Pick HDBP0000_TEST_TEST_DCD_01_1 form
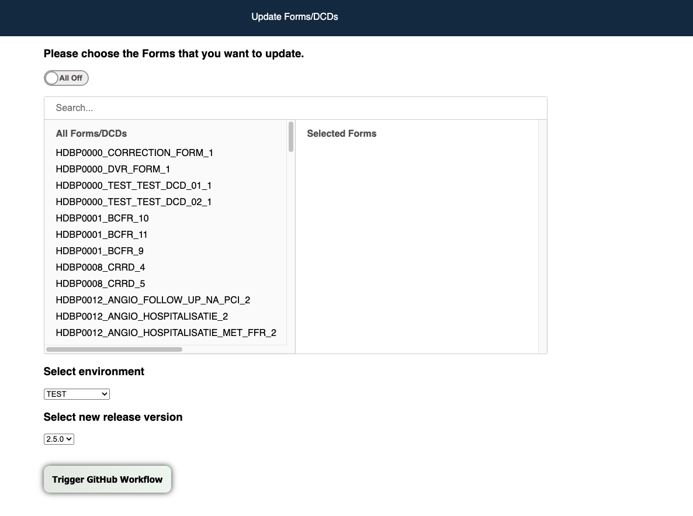The width and height of the screenshot is (693, 516). (x=134, y=186)
